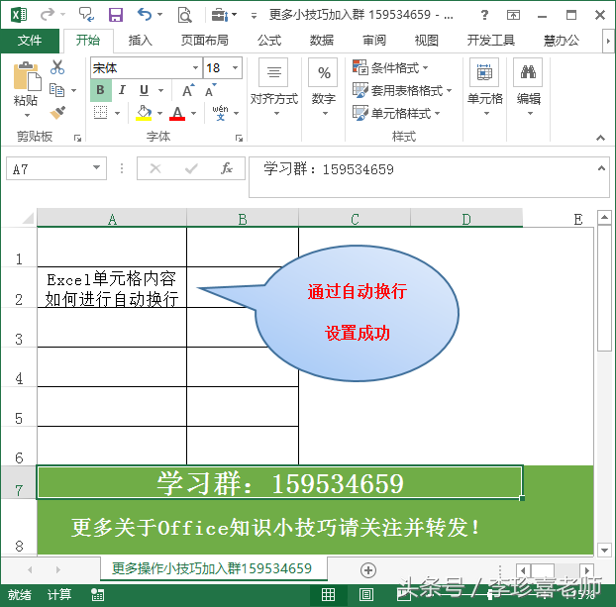Screen dimensions: 616x607
Task: Click the Copy icon
Action: [x=57, y=90]
